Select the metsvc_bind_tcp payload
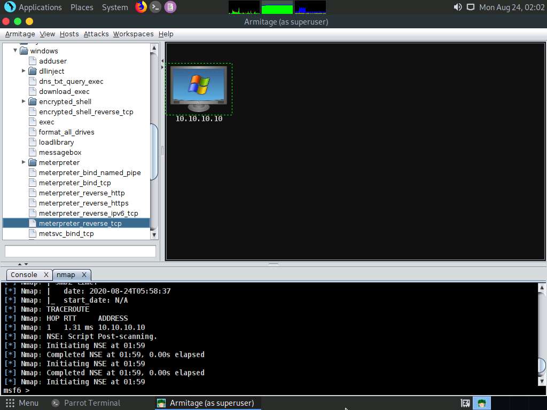Image resolution: width=547 pixels, height=410 pixels. [x=66, y=233]
